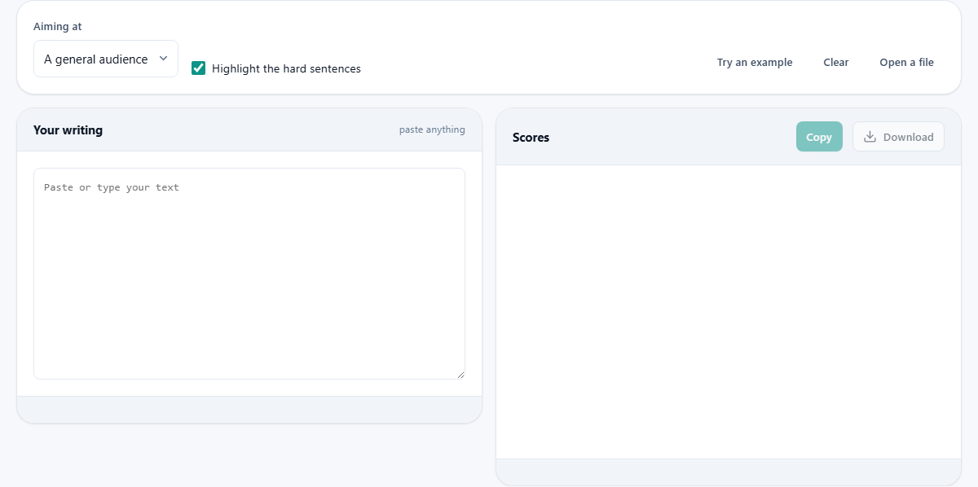Open the 'A general audience' dropdown
The height and width of the screenshot is (487, 978).
click(x=106, y=59)
